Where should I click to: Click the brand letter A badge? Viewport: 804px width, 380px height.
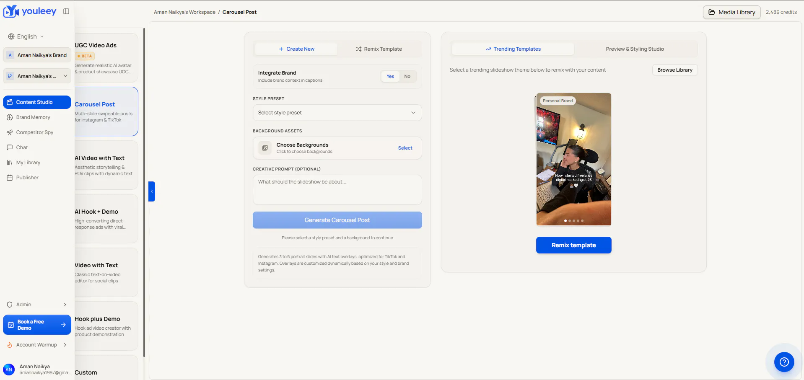coord(10,55)
